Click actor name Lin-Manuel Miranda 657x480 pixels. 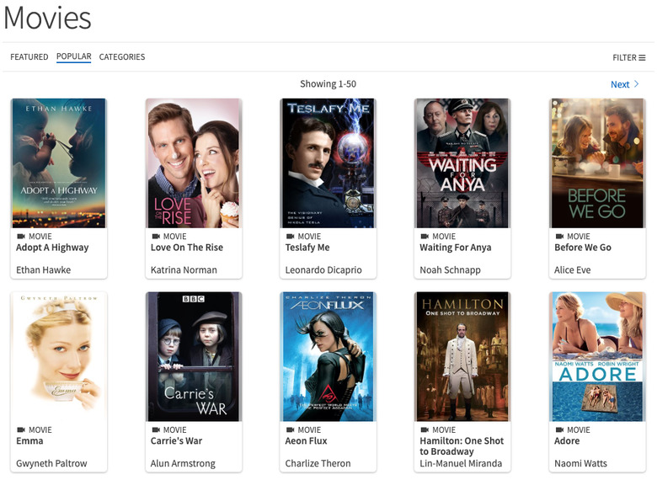(x=461, y=464)
